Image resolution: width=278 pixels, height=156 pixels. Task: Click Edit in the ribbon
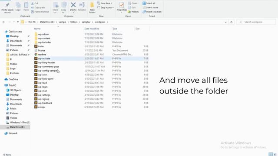[132, 7]
